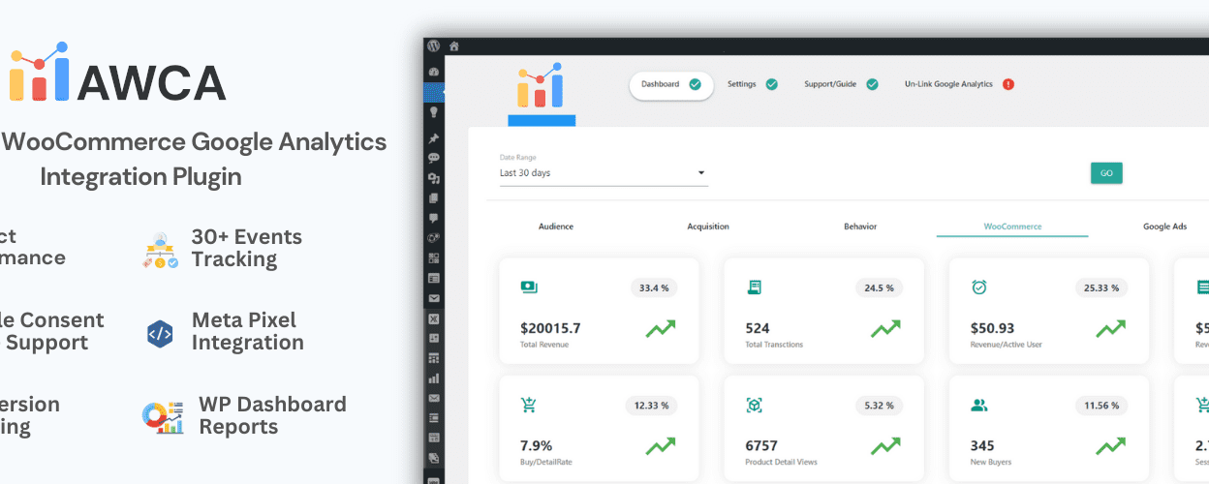The height and width of the screenshot is (484, 1209).
Task: Click the scan icon on Product Detail Views card
Action: (754, 406)
